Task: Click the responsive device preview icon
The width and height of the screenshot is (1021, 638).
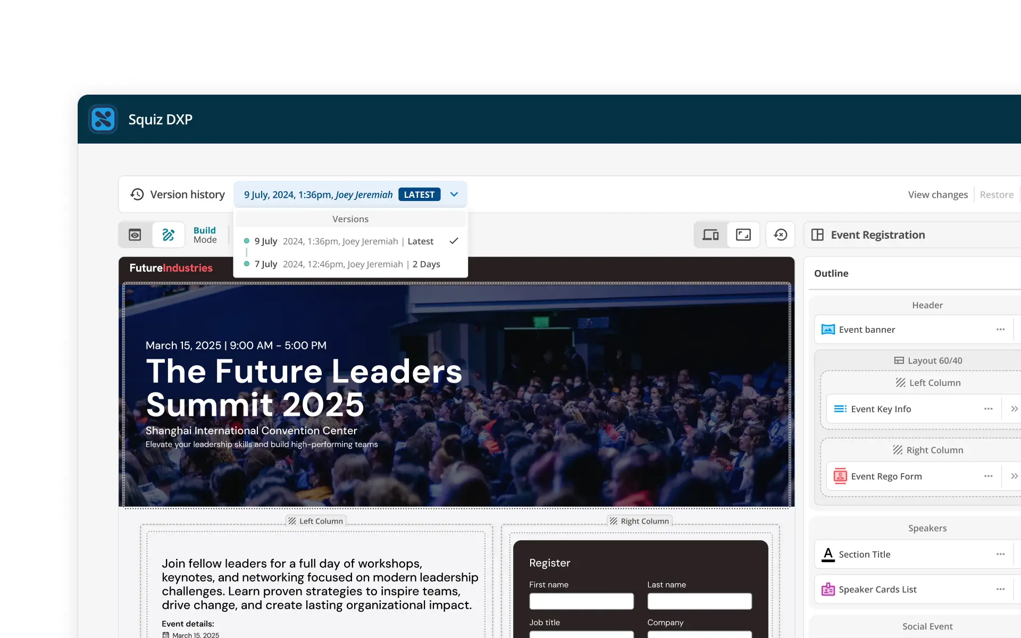Action: coord(710,234)
